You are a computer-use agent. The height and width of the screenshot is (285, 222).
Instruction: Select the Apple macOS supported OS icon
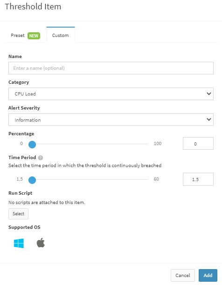pos(41,243)
